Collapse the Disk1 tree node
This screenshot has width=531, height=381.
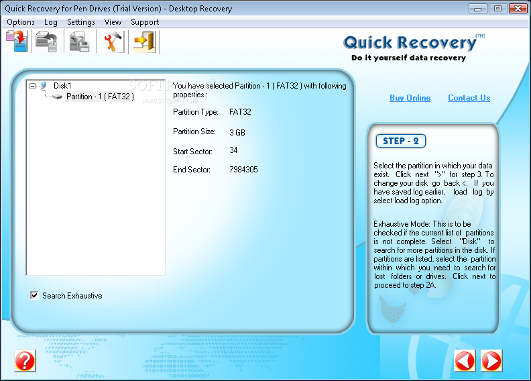[x=32, y=86]
